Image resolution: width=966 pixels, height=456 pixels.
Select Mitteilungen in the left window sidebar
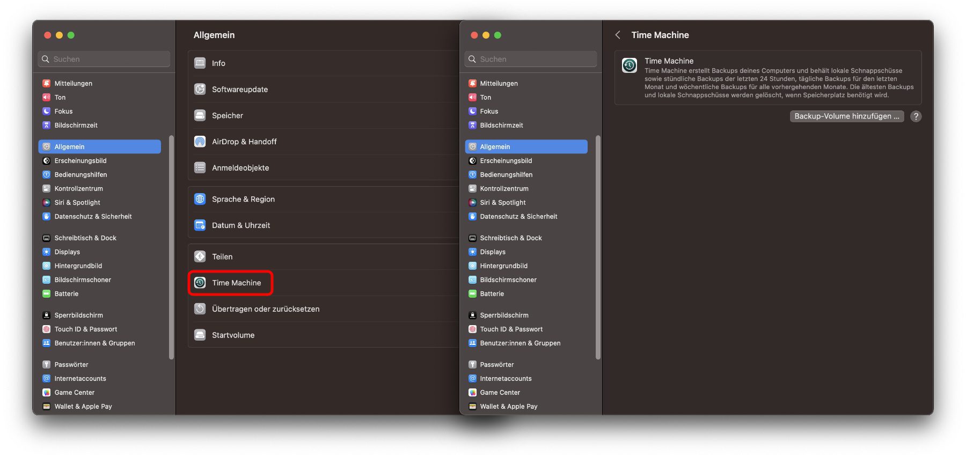tap(73, 83)
